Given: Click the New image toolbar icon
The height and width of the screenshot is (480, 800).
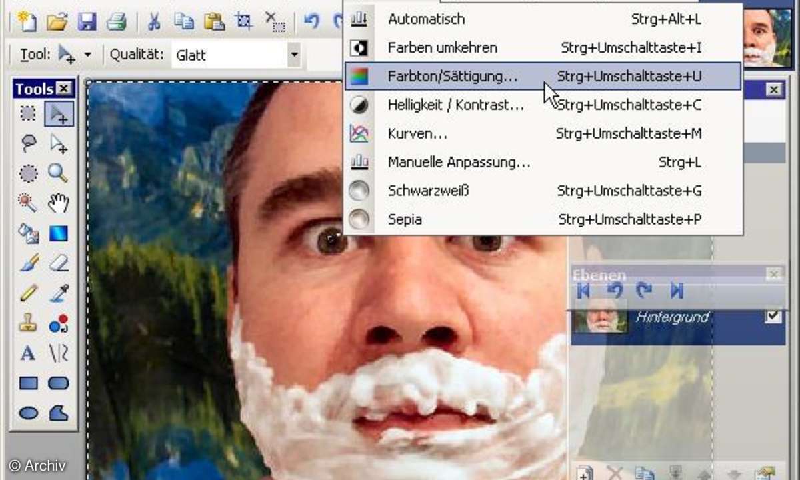Looking at the screenshot, I should pyautogui.click(x=27, y=22).
